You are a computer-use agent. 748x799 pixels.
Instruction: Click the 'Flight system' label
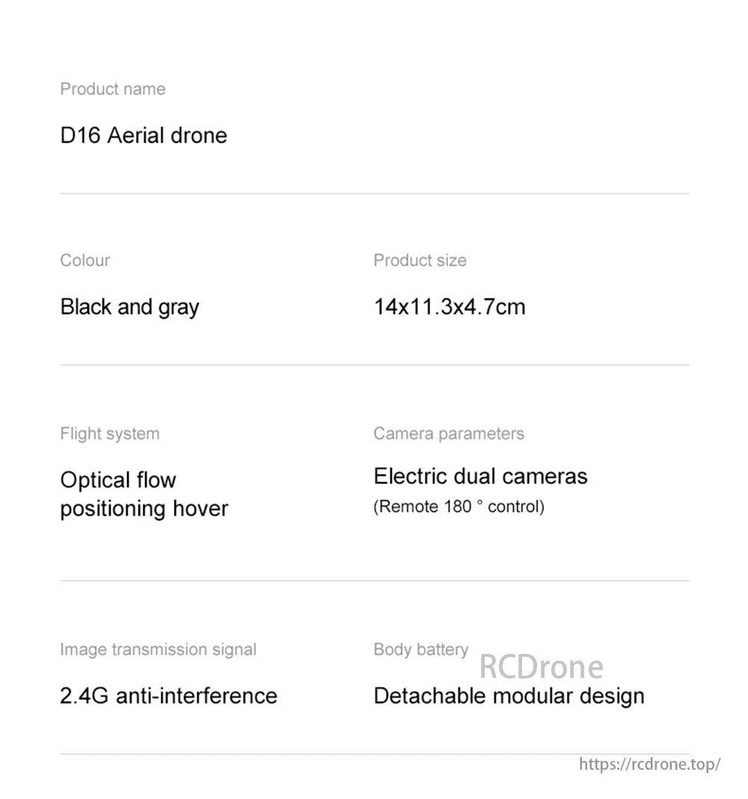tap(110, 434)
